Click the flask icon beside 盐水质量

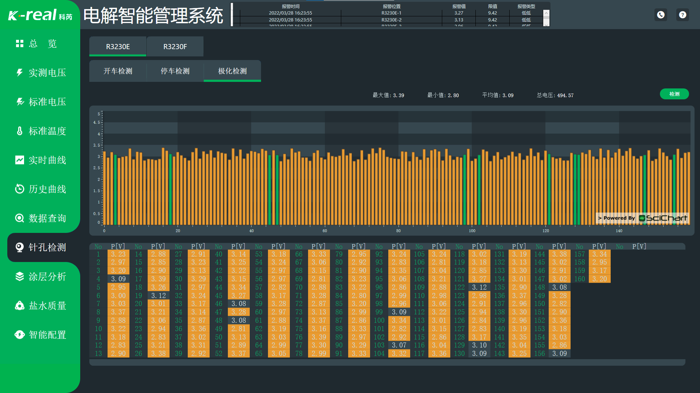[x=20, y=305]
